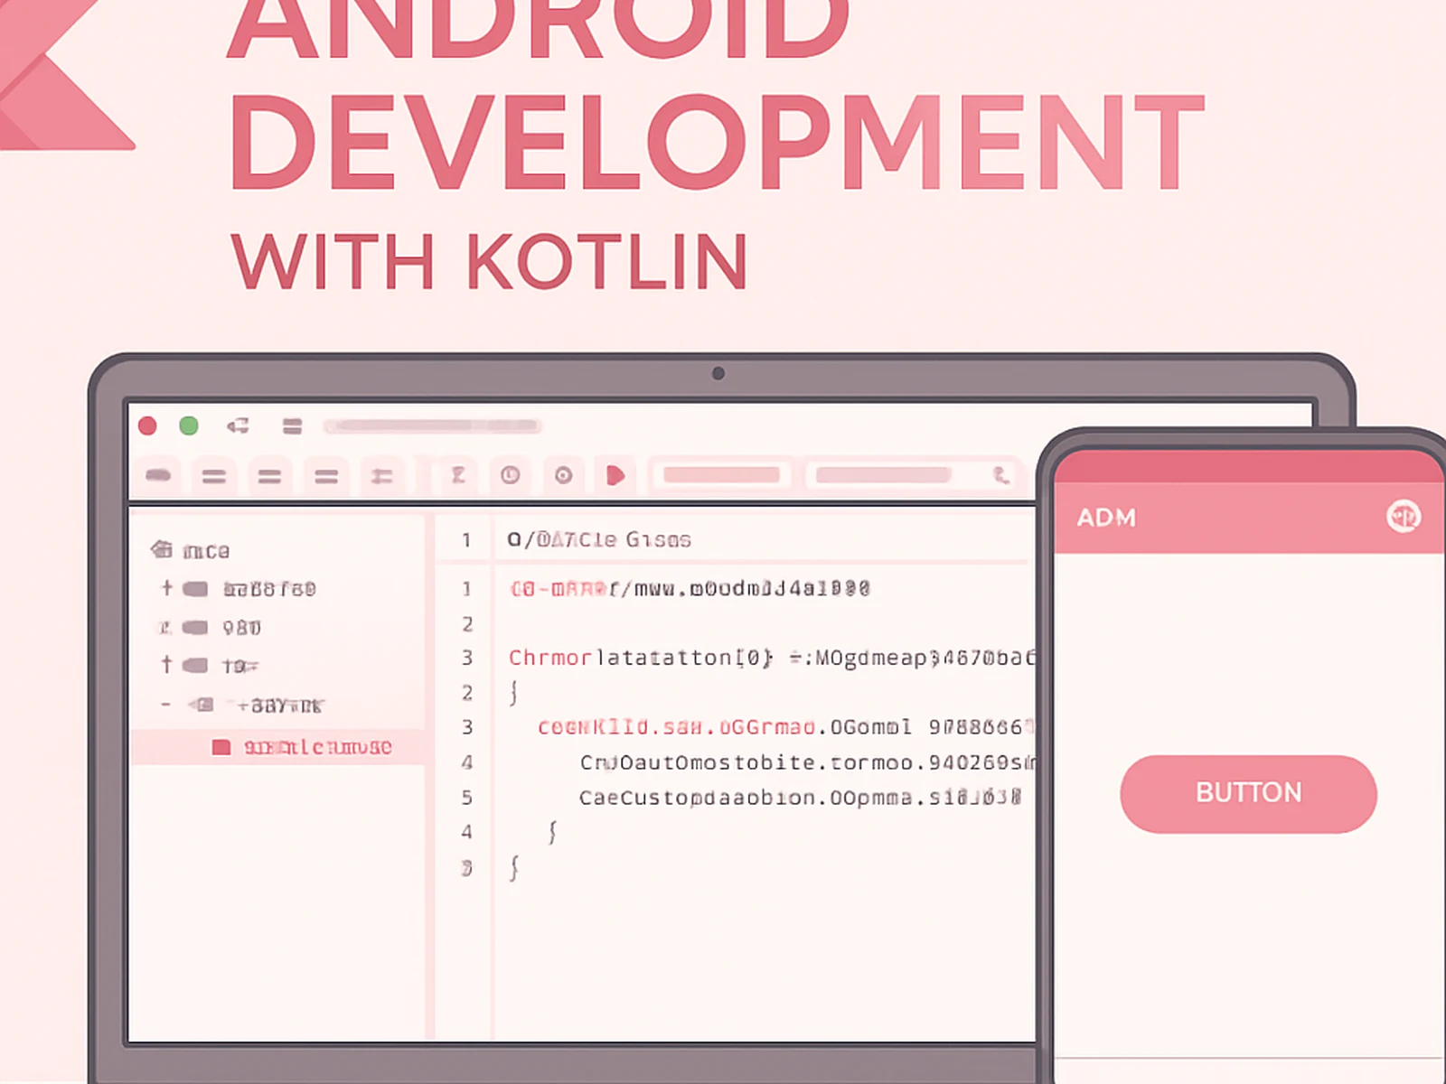Viewport: 1446px width, 1084px height.
Task: Collapse the "3aY" folder with minus sign
Action: click(x=165, y=705)
